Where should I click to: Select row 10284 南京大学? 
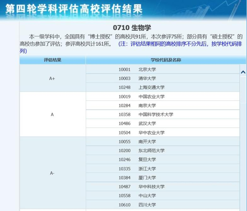163,105
